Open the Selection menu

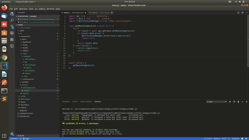pyautogui.click(x=23, y=9)
